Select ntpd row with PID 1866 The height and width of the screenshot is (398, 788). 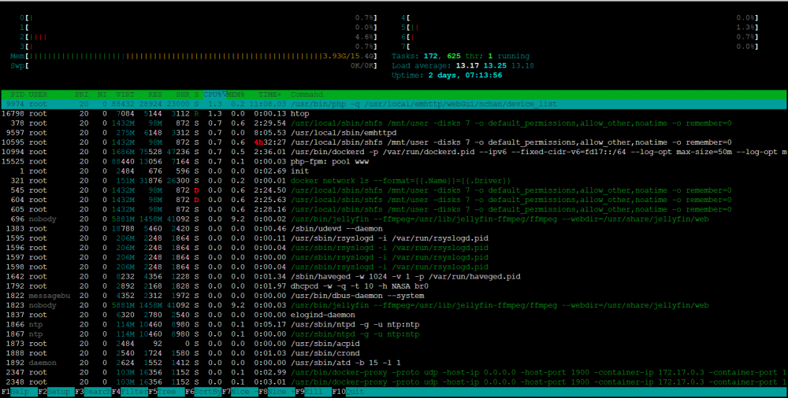394,324
